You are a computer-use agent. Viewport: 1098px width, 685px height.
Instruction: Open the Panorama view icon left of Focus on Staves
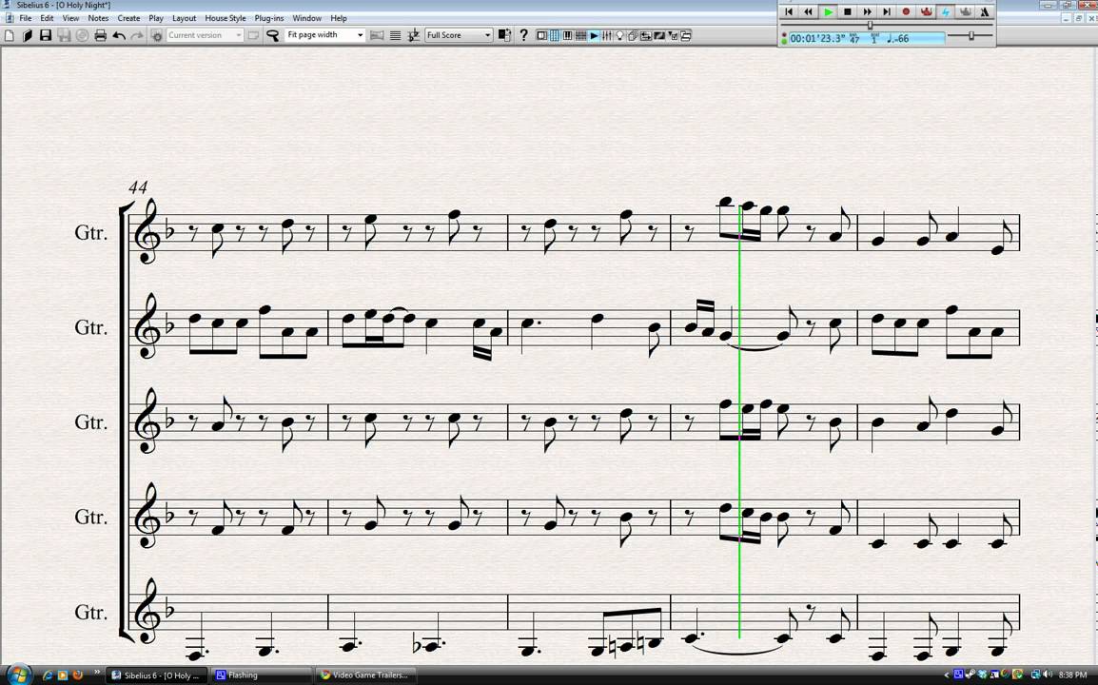377,35
